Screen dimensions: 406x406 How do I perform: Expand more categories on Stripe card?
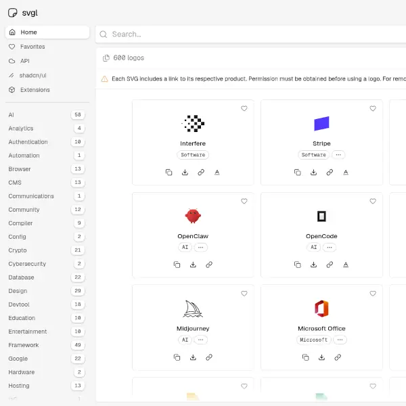pos(338,155)
